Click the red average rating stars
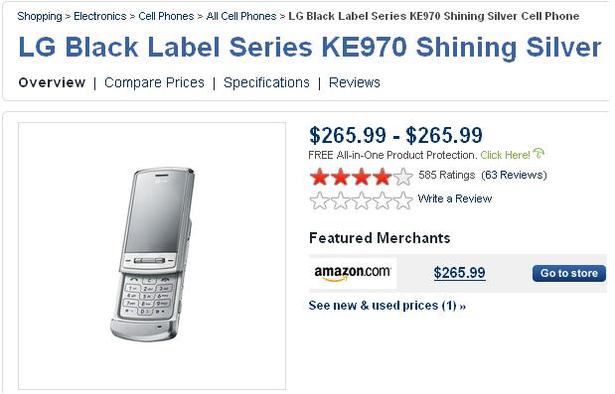Image resolution: width=615 pixels, height=394 pixels. (362, 177)
